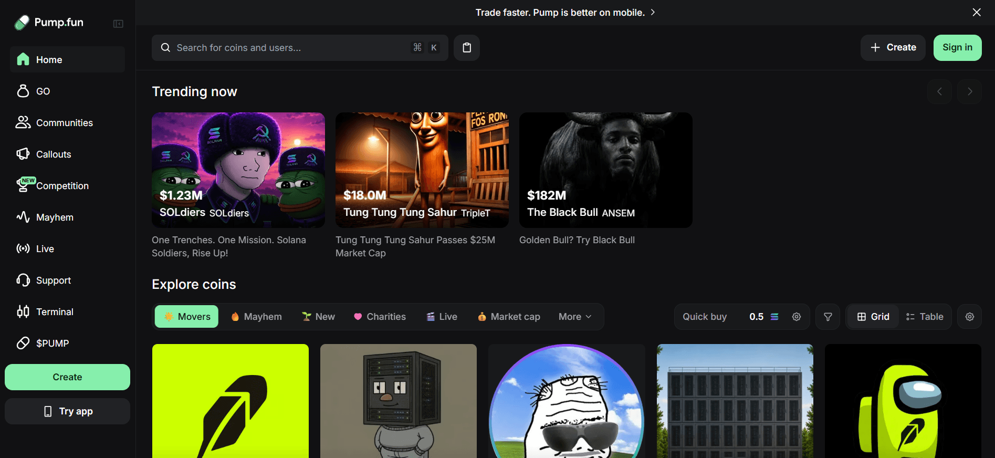The image size is (995, 458).
Task: Show previous trending coins
Action: tap(939, 91)
